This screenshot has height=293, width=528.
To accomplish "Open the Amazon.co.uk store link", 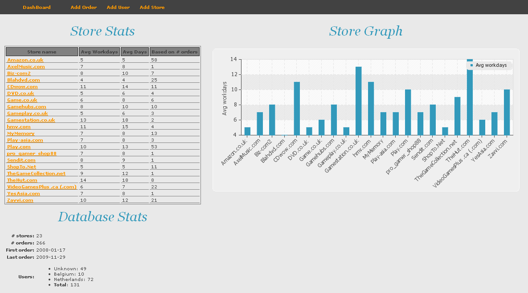I will (25, 60).
